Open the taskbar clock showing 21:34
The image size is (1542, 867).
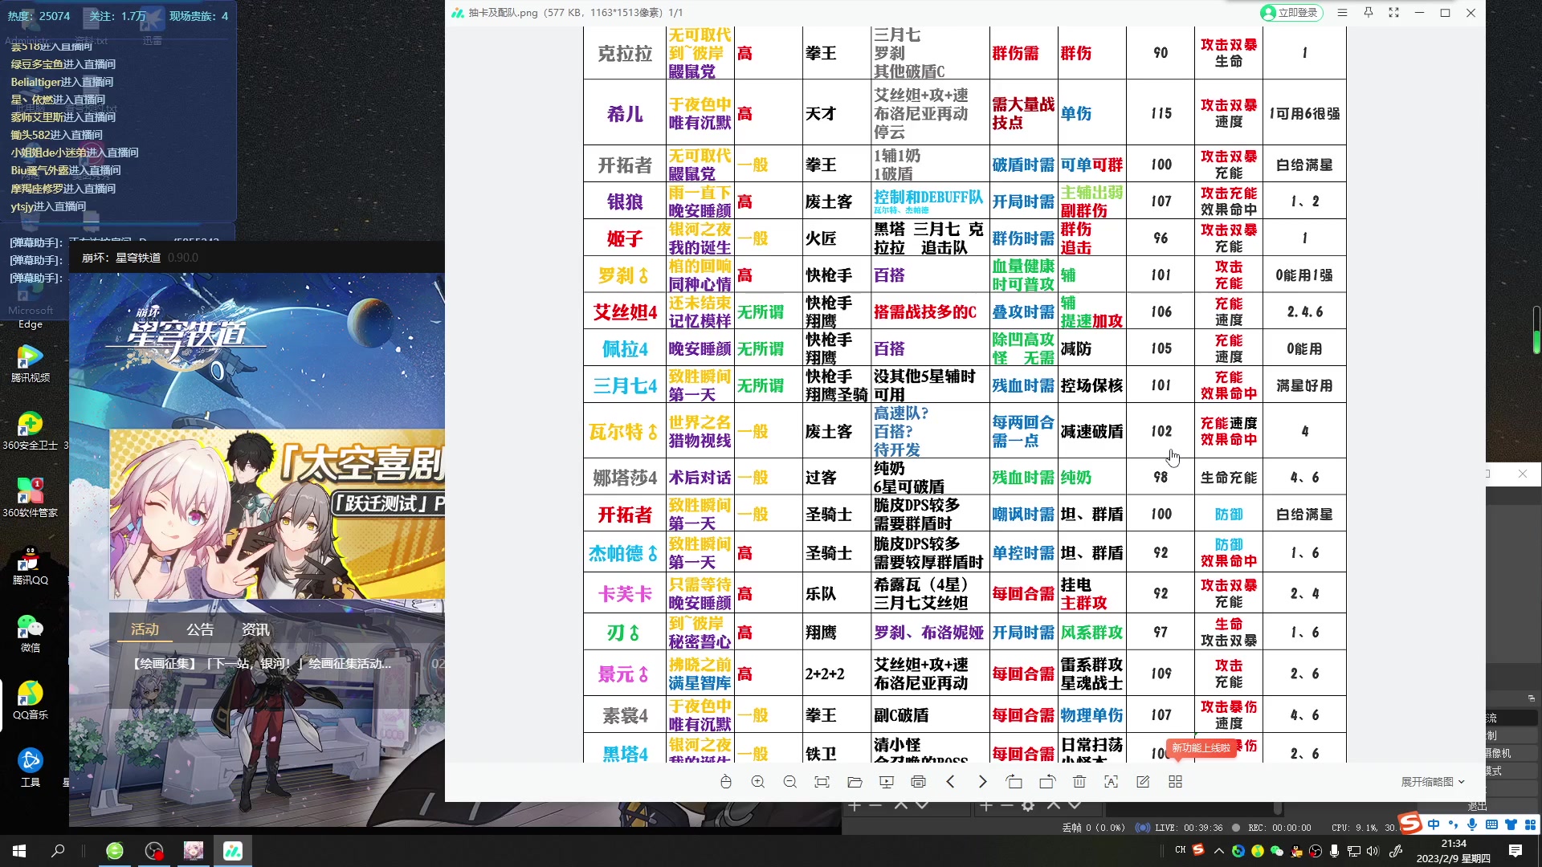tap(1453, 851)
